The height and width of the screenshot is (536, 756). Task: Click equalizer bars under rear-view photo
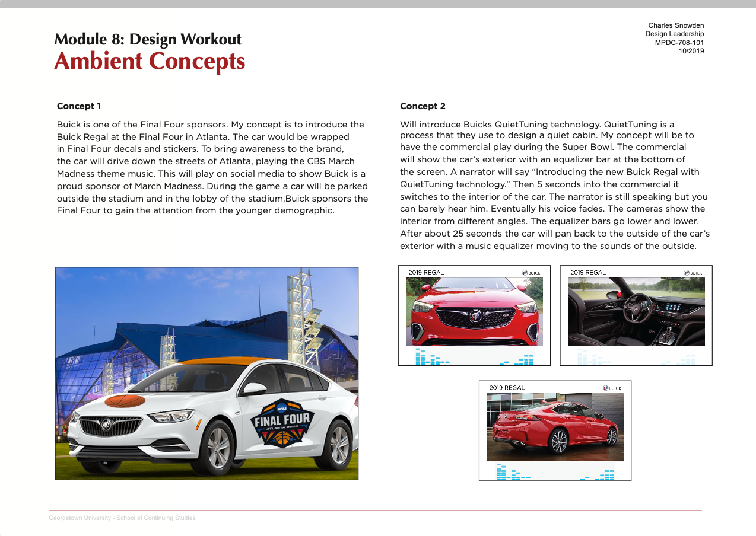point(555,471)
